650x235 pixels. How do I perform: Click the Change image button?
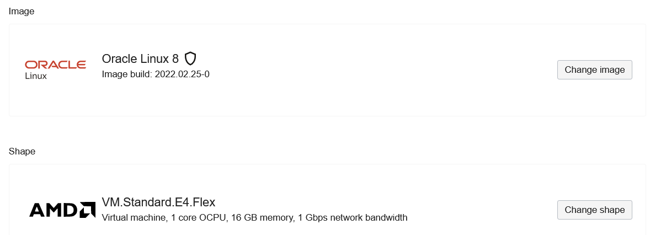[594, 70]
